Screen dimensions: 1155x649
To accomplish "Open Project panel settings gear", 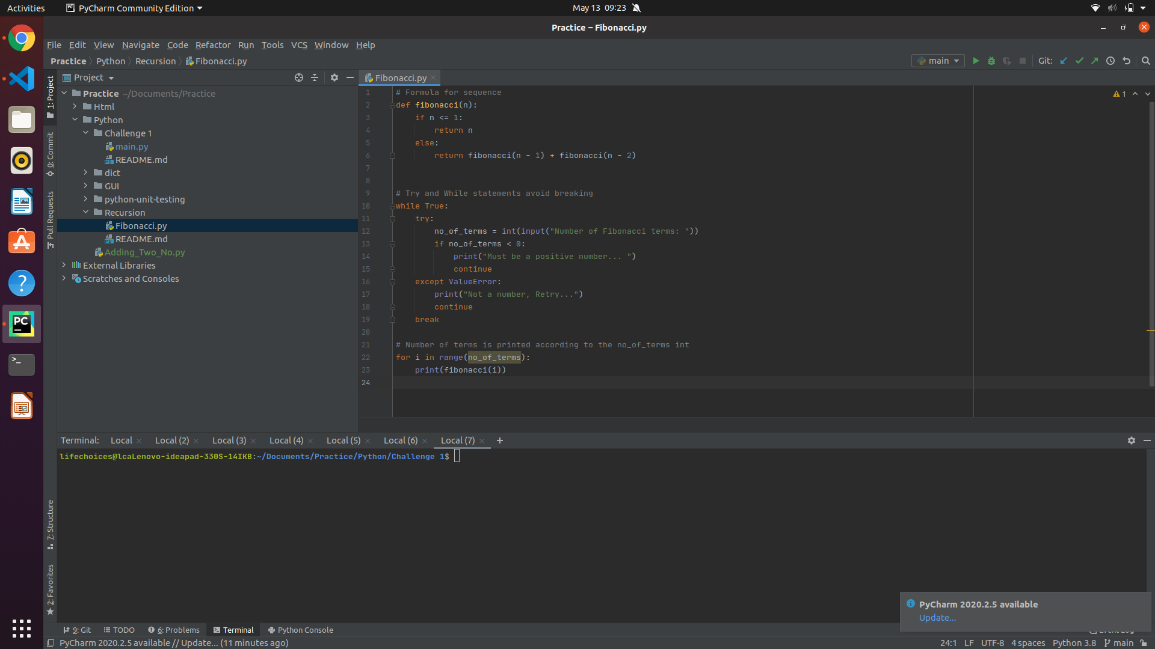I will [x=334, y=78].
